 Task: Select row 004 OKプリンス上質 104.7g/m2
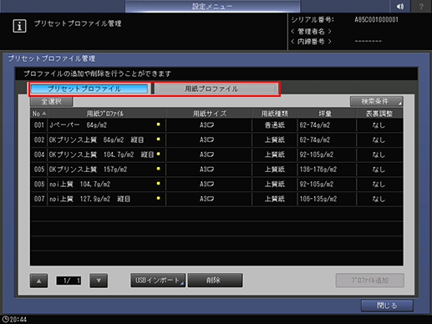pyautogui.click(x=216, y=154)
